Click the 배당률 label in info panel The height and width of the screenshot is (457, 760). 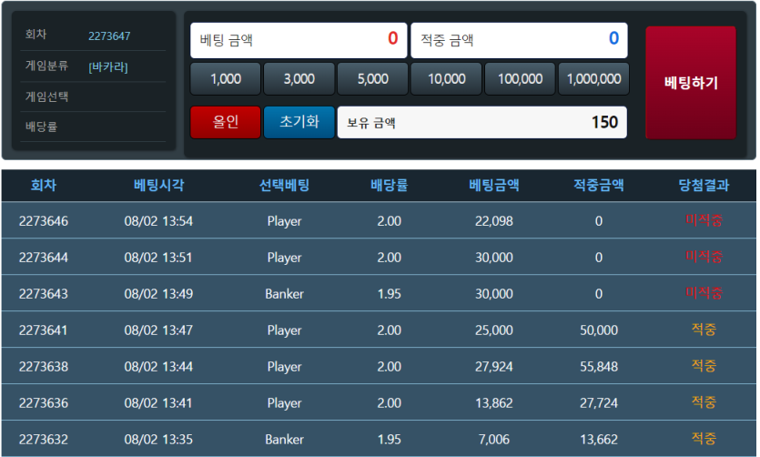pyautogui.click(x=41, y=127)
